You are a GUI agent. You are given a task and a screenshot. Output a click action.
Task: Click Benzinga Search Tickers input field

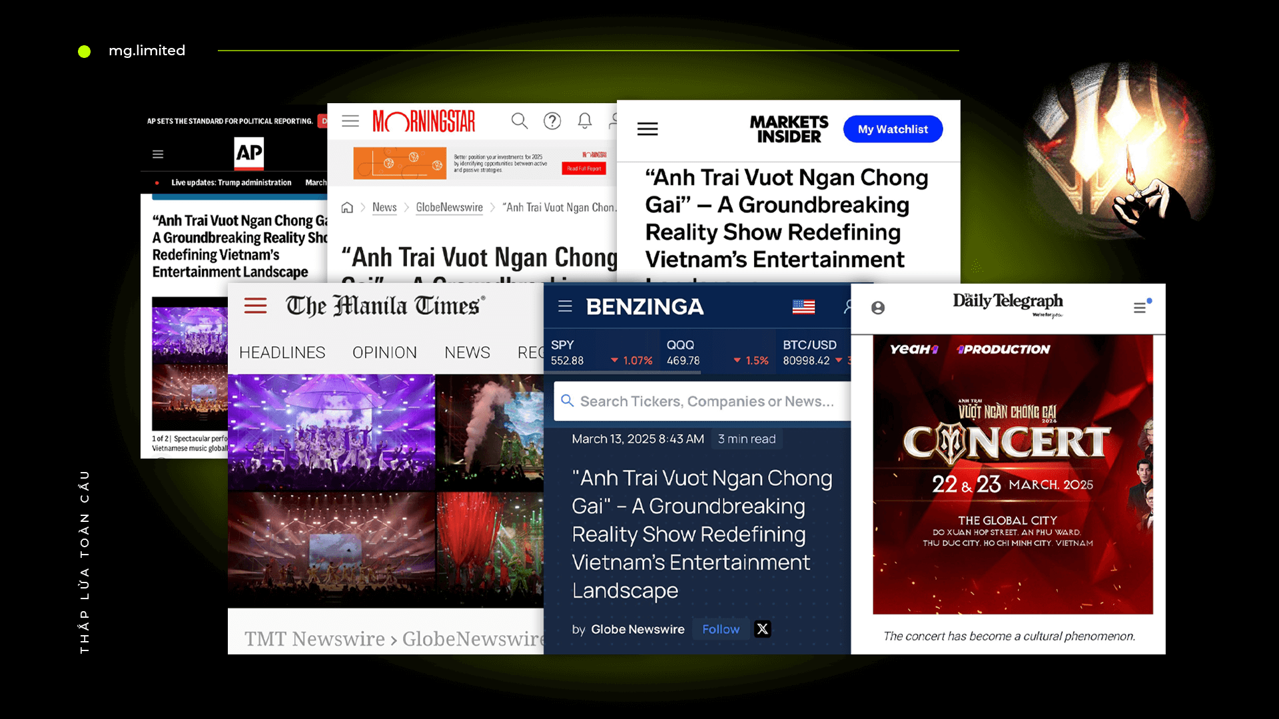[702, 401]
